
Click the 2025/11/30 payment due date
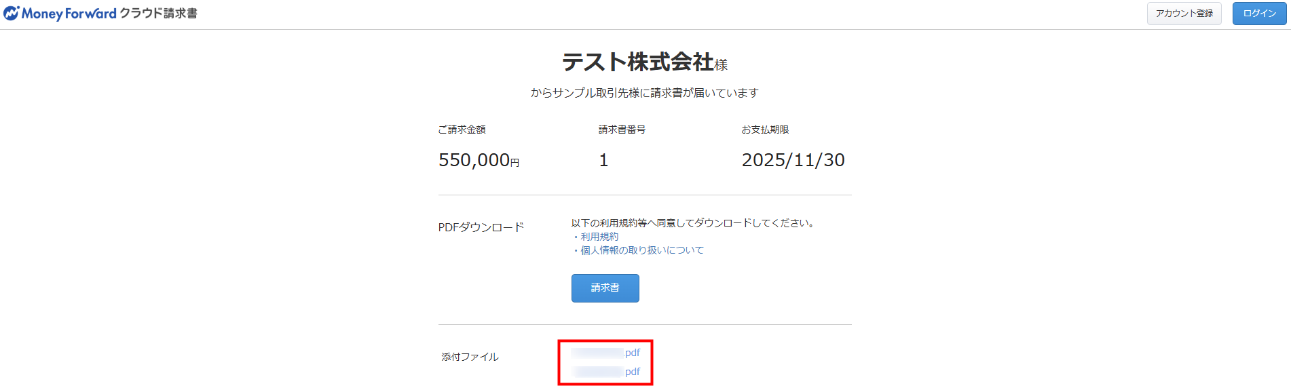(793, 160)
